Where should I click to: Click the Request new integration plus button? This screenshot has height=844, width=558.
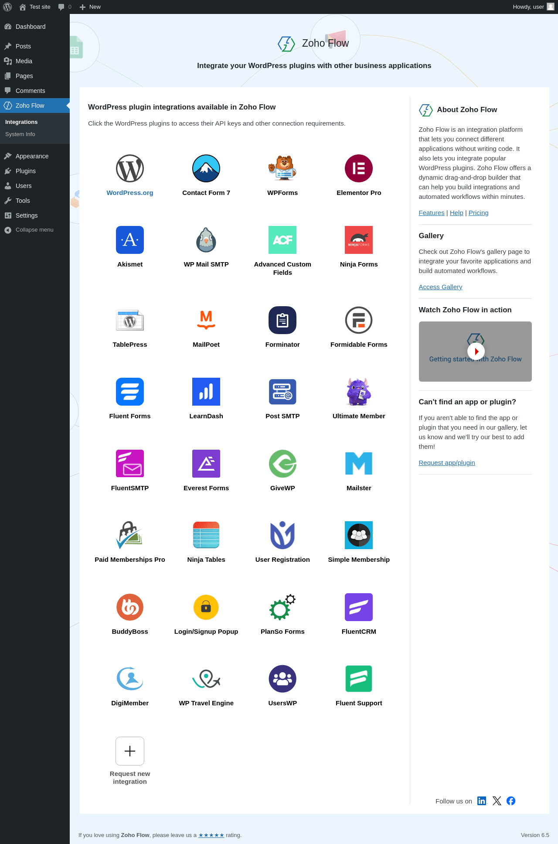point(130,751)
